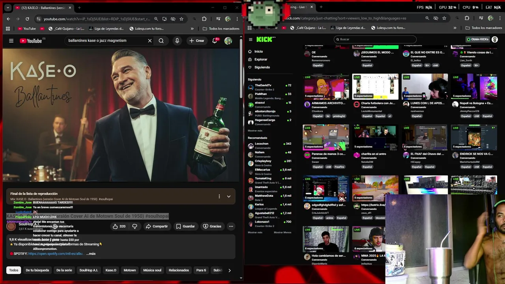Viewport: 505px width, 284px height.
Task: Start YouTube voice search with the microphone
Action: [177, 41]
